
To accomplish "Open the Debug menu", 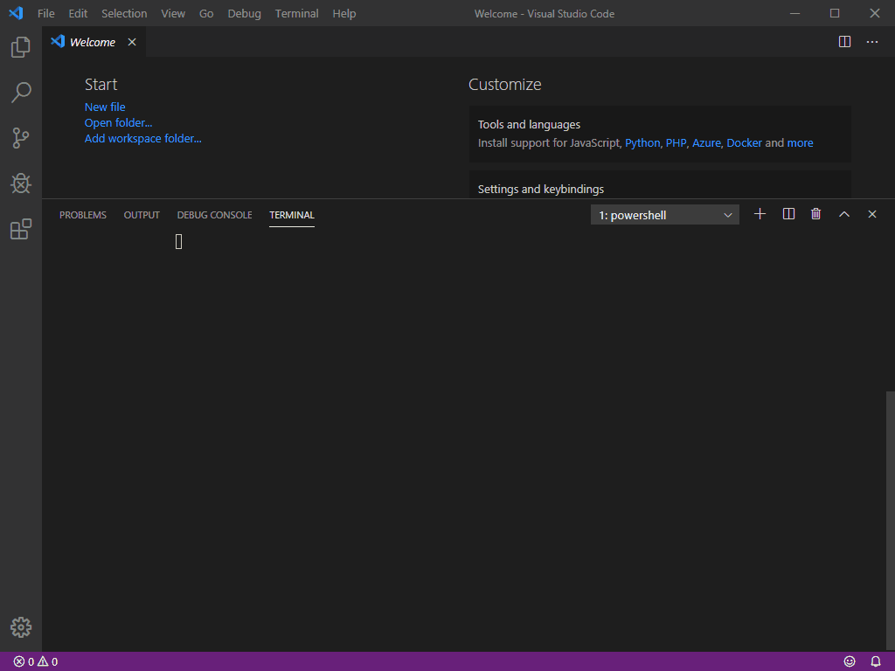I will coord(245,14).
